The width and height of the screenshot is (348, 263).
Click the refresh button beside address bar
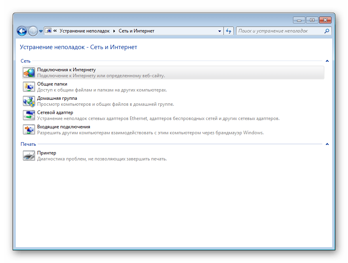tap(229, 31)
